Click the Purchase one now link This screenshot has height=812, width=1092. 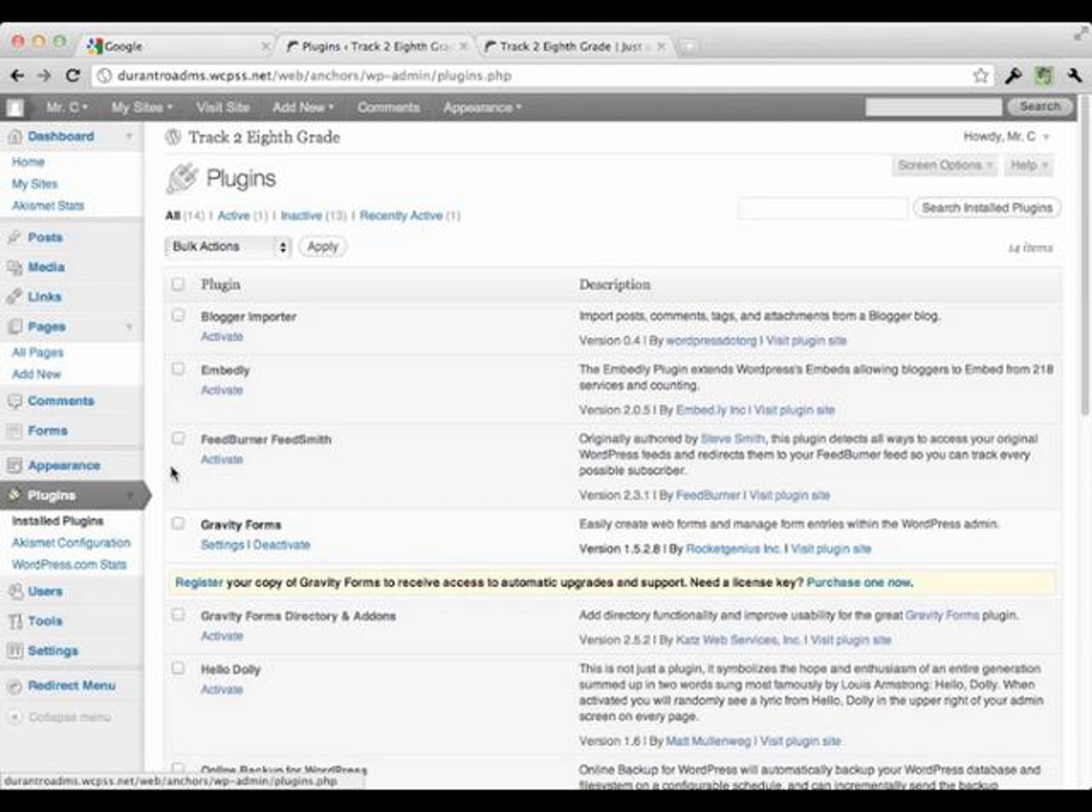pyautogui.click(x=859, y=582)
